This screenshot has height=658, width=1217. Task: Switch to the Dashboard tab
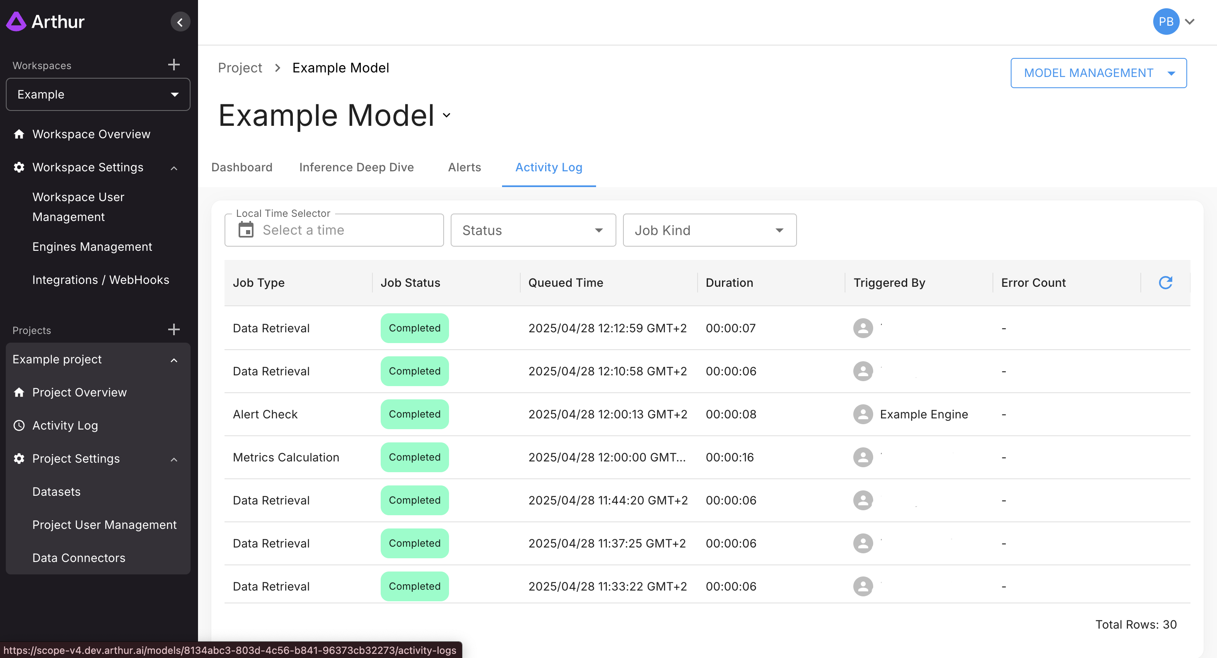(241, 167)
